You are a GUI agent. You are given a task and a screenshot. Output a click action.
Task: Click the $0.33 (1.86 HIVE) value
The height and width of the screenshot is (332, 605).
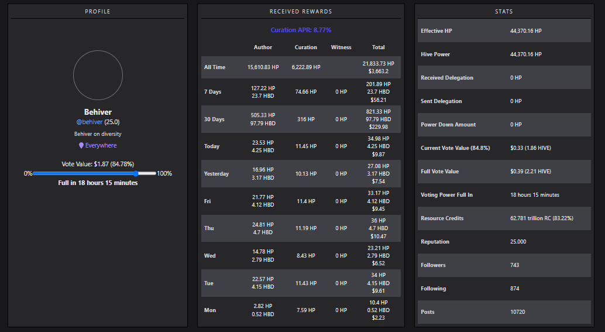pos(531,148)
